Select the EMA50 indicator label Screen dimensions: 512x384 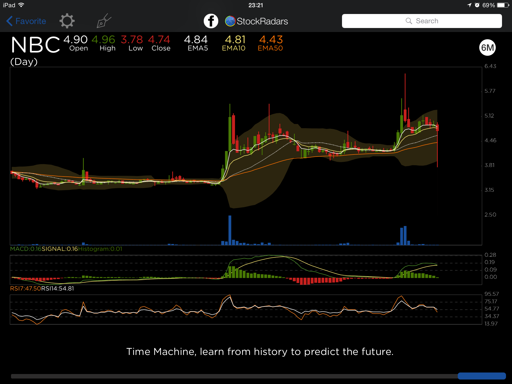tap(270, 48)
